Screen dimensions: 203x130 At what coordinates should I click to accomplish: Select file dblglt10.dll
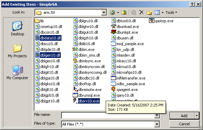(47, 90)
